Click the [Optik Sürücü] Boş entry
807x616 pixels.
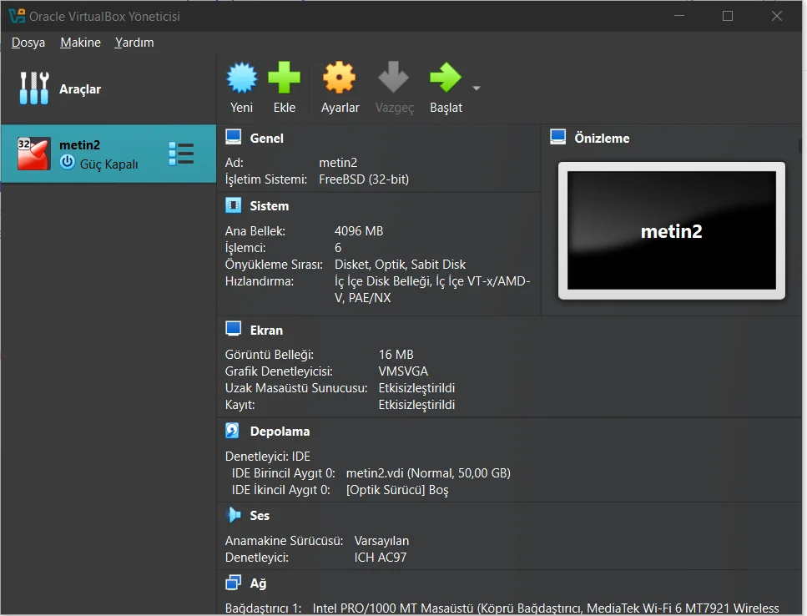[397, 490]
